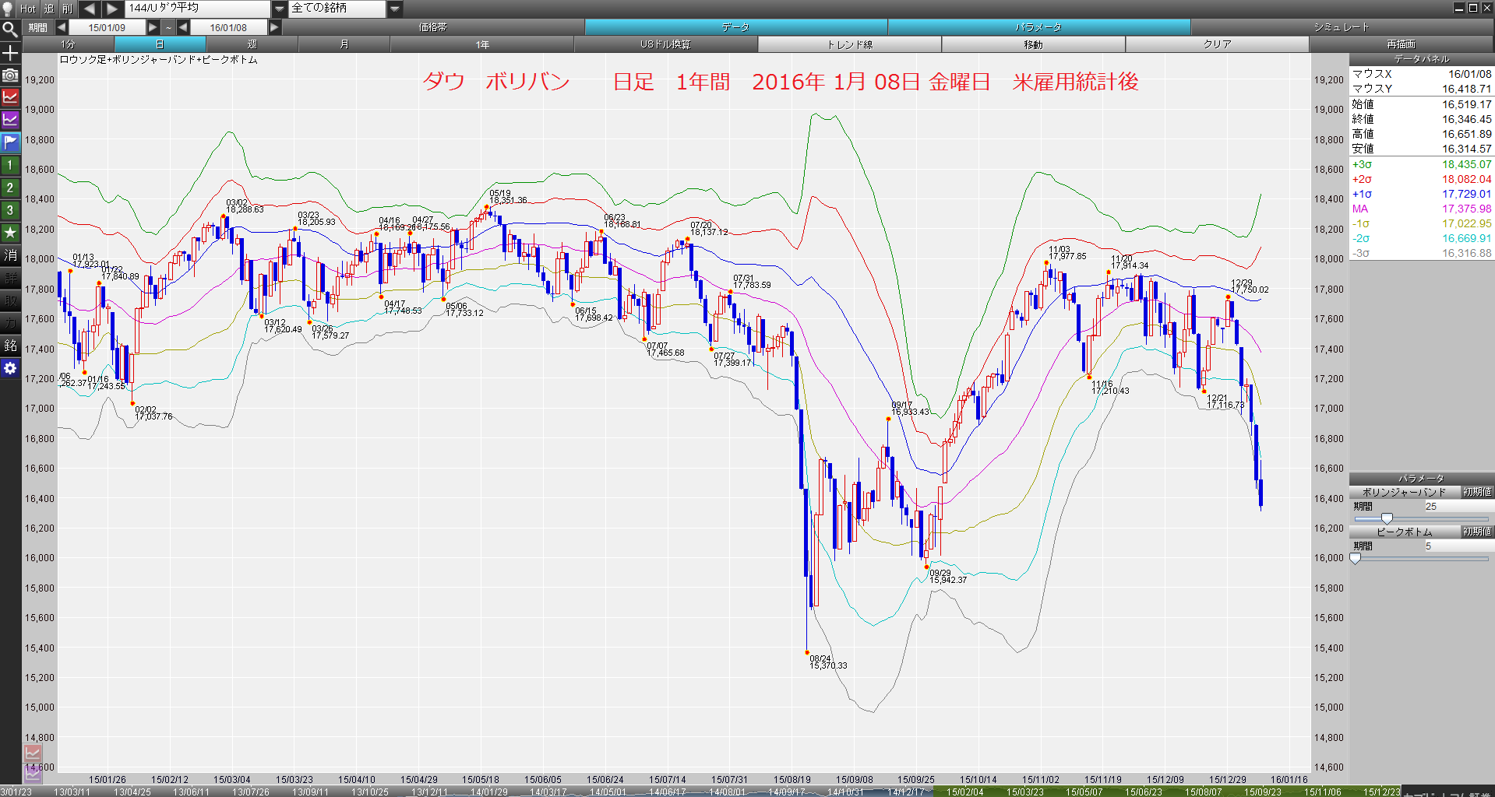Switch to green preset 3 icon
The image size is (1495, 797).
pos(10,210)
